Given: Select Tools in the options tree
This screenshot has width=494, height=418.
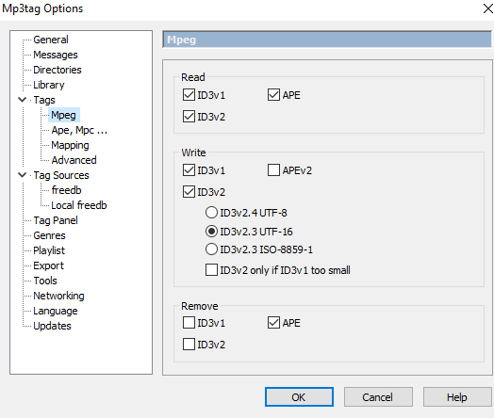Looking at the screenshot, I should click(45, 281).
